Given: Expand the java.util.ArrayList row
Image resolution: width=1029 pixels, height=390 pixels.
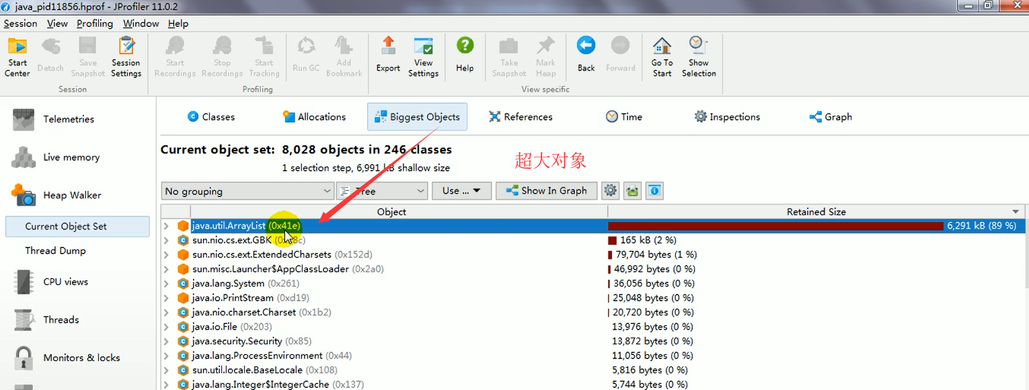Looking at the screenshot, I should click(x=166, y=226).
